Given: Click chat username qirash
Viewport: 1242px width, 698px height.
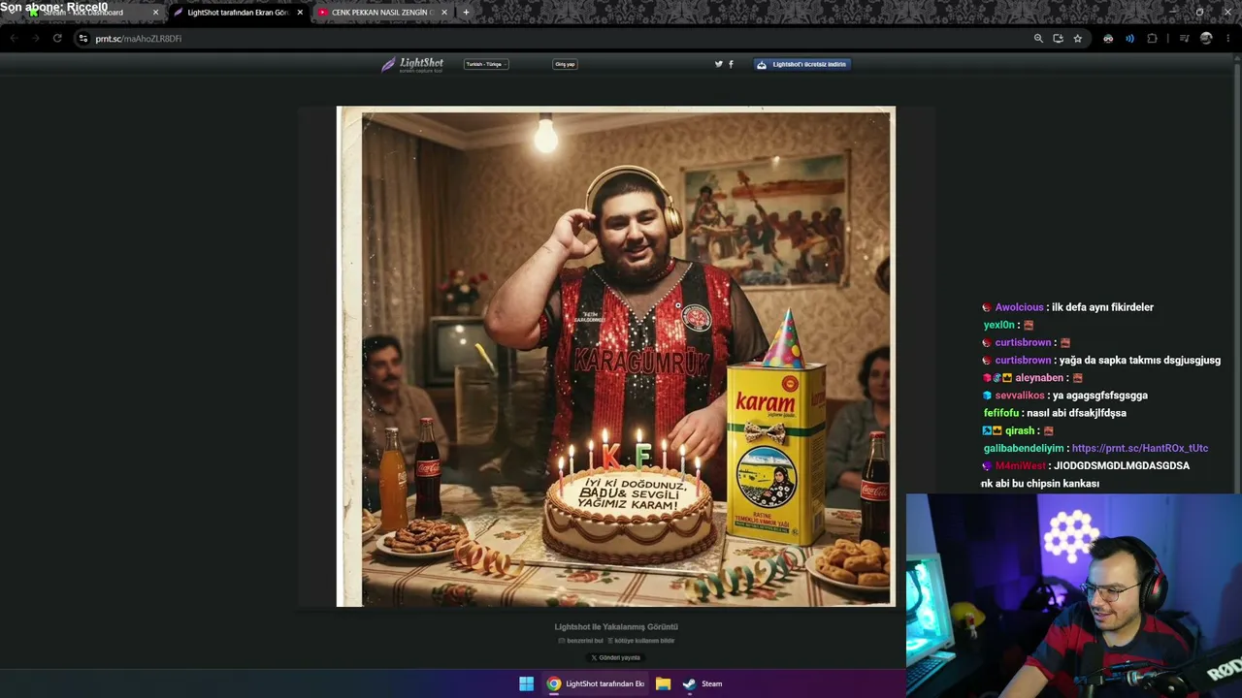Looking at the screenshot, I should 1020,430.
